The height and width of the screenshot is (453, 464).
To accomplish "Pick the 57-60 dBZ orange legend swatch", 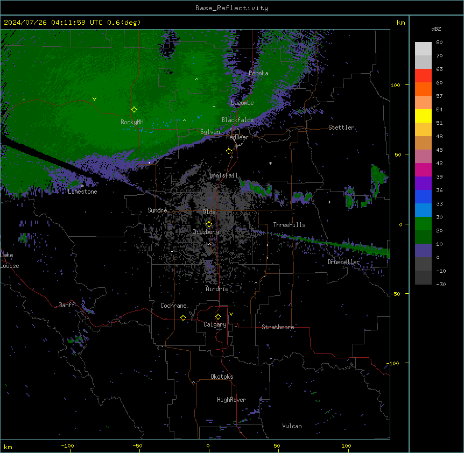I will (x=423, y=89).
